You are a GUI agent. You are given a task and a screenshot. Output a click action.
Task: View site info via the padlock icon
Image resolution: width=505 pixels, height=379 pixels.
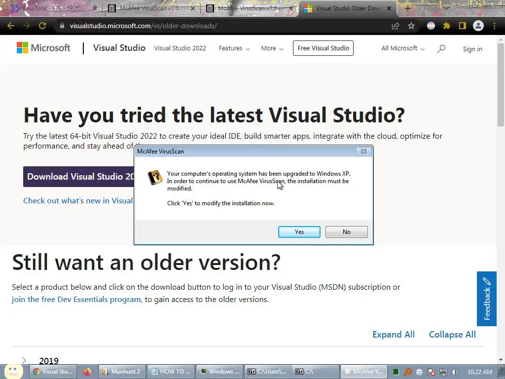(x=62, y=26)
